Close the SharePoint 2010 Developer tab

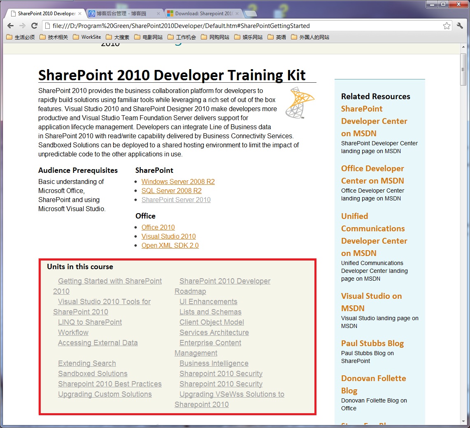coord(80,14)
